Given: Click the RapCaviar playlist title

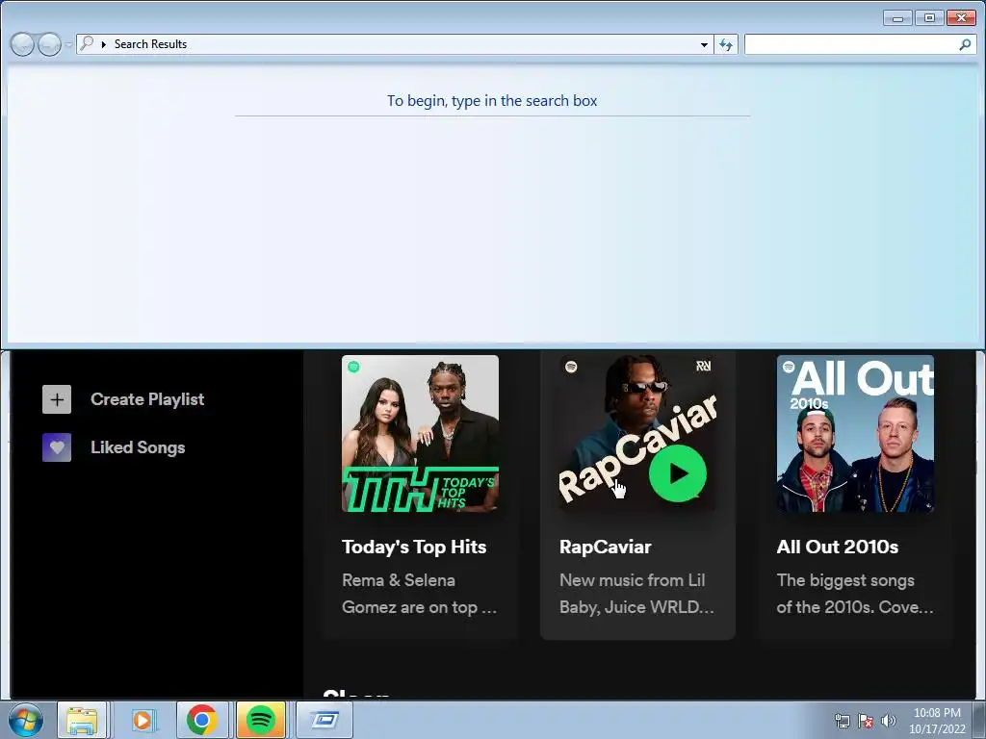Looking at the screenshot, I should click(x=605, y=547).
